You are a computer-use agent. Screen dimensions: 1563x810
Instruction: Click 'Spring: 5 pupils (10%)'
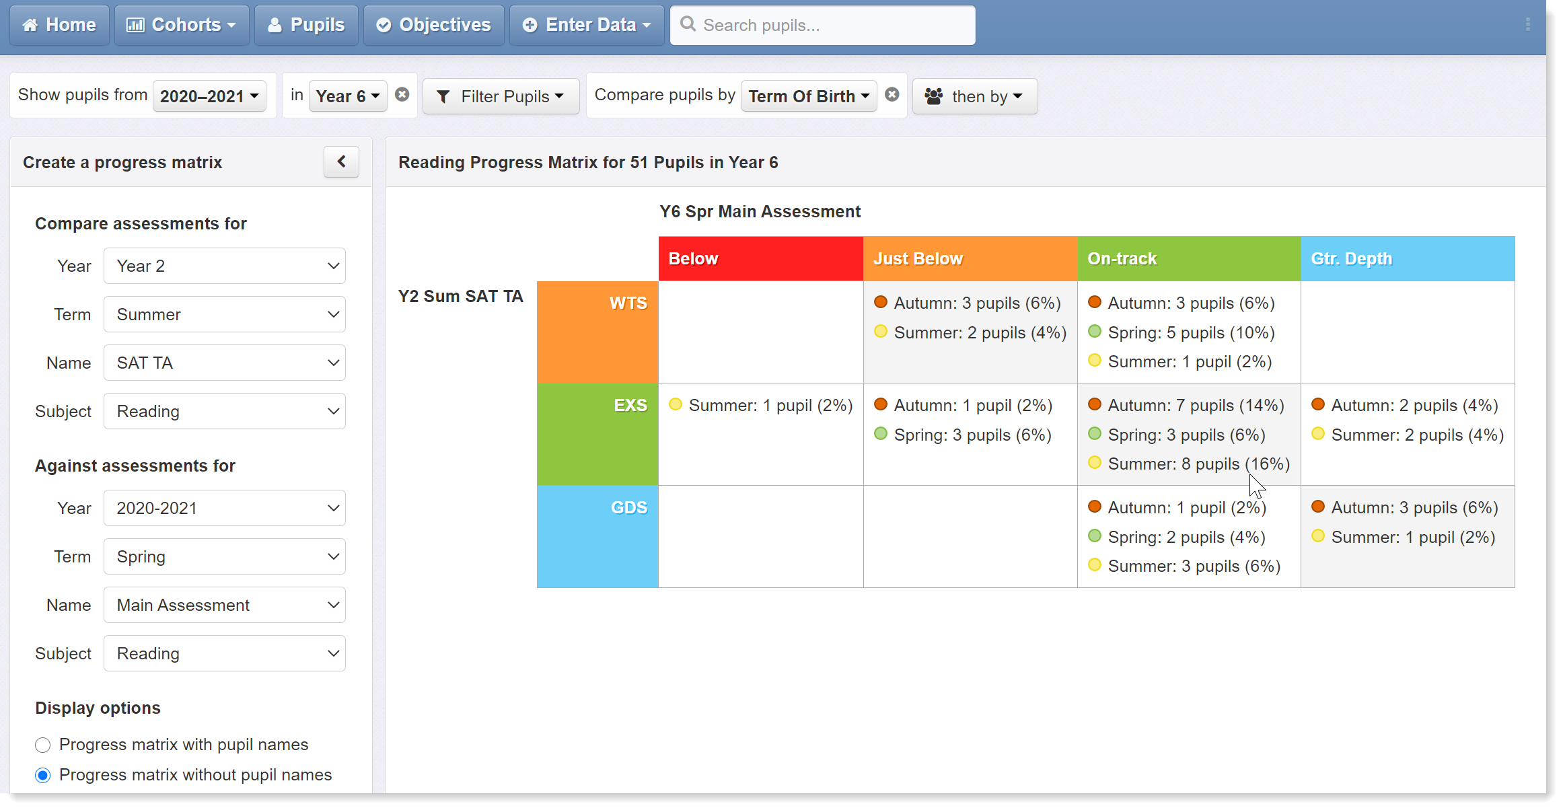point(1191,333)
